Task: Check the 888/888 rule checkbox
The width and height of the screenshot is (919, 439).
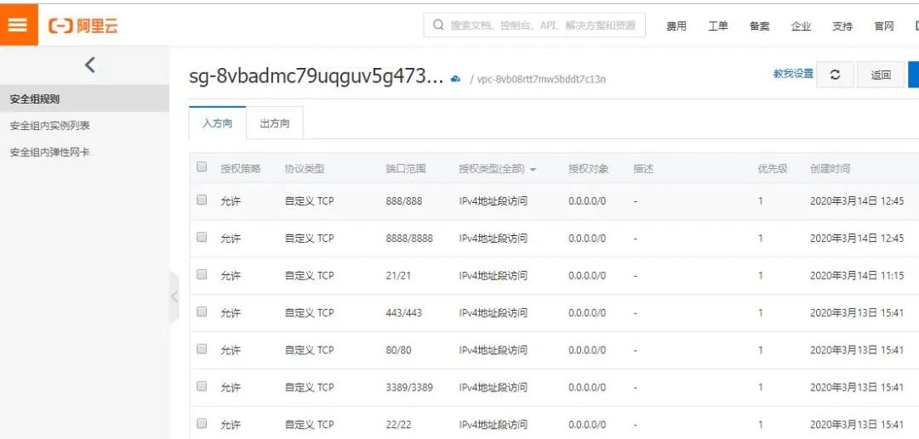Action: pos(202,200)
